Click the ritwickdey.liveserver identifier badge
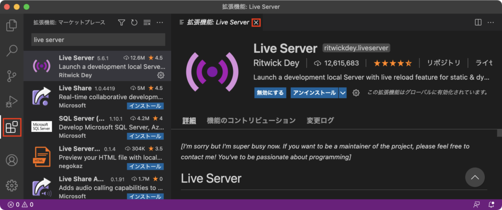The image size is (502, 210). pyautogui.click(x=356, y=48)
